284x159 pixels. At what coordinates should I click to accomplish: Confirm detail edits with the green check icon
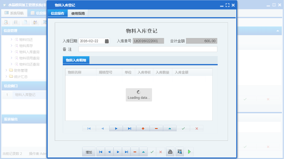(183, 128)
